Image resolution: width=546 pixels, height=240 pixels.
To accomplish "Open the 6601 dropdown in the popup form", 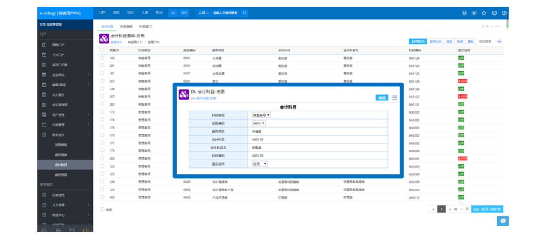I will point(258,123).
